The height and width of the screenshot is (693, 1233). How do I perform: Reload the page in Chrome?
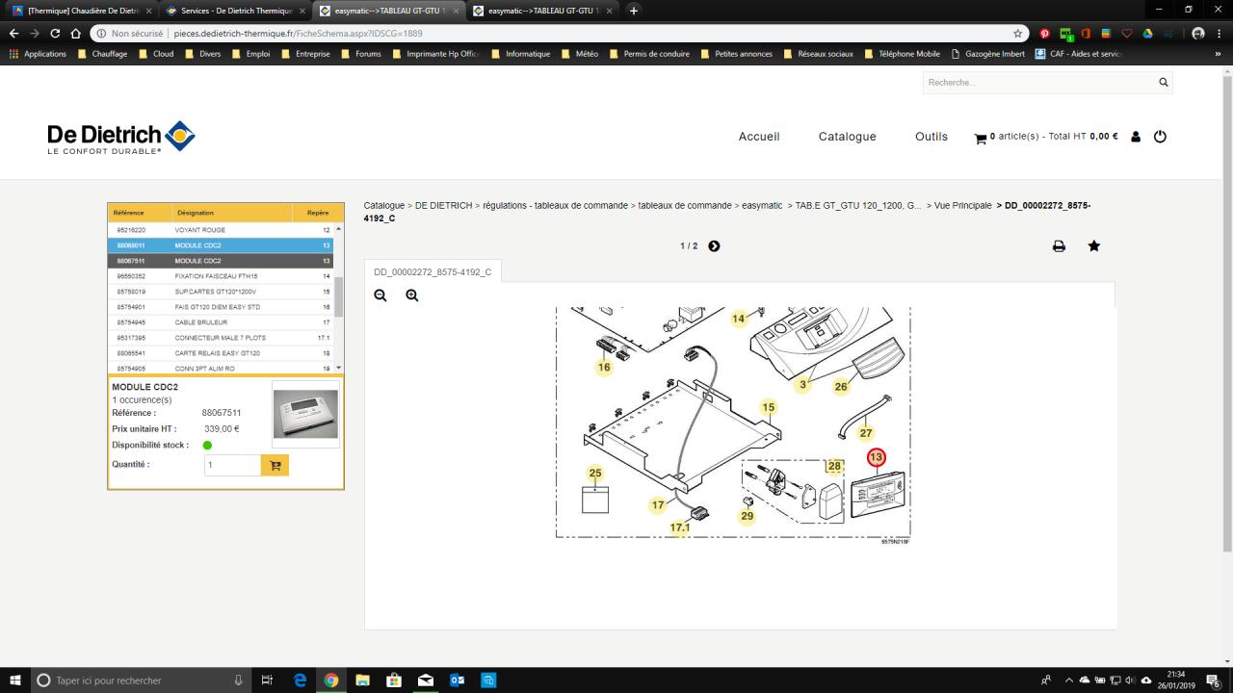(x=55, y=33)
